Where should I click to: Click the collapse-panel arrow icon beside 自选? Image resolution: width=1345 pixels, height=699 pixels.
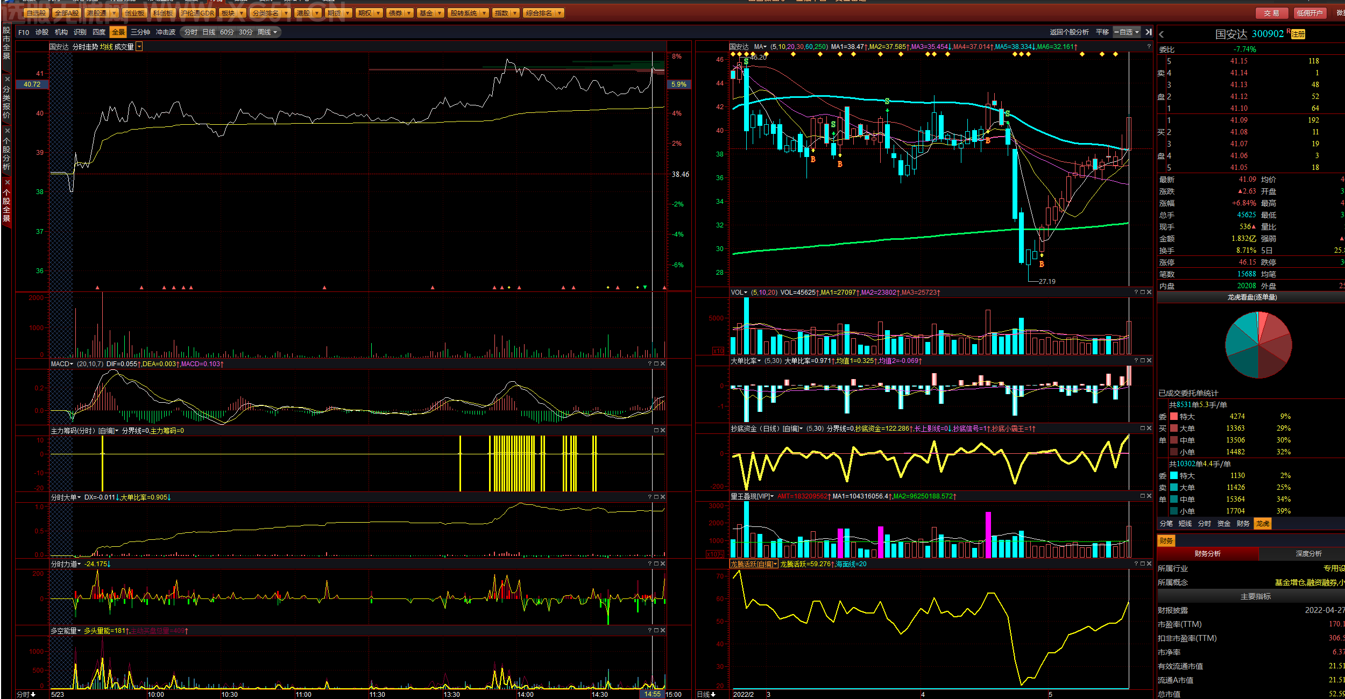click(1149, 32)
